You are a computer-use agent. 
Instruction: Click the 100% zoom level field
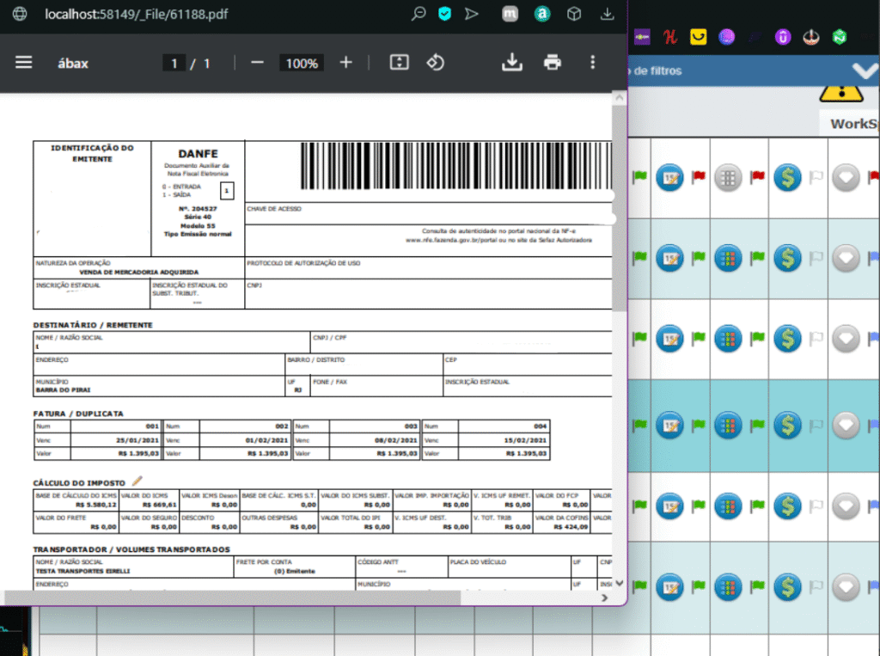pyautogui.click(x=302, y=63)
